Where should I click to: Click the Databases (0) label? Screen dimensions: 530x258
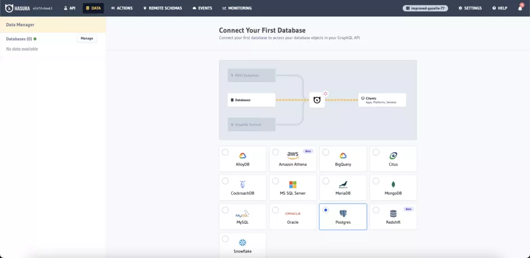tap(19, 39)
